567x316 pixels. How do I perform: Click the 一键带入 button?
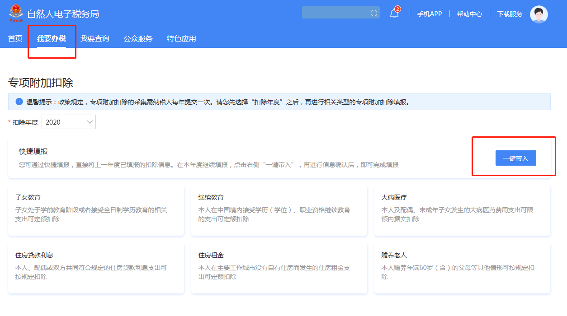(x=516, y=158)
